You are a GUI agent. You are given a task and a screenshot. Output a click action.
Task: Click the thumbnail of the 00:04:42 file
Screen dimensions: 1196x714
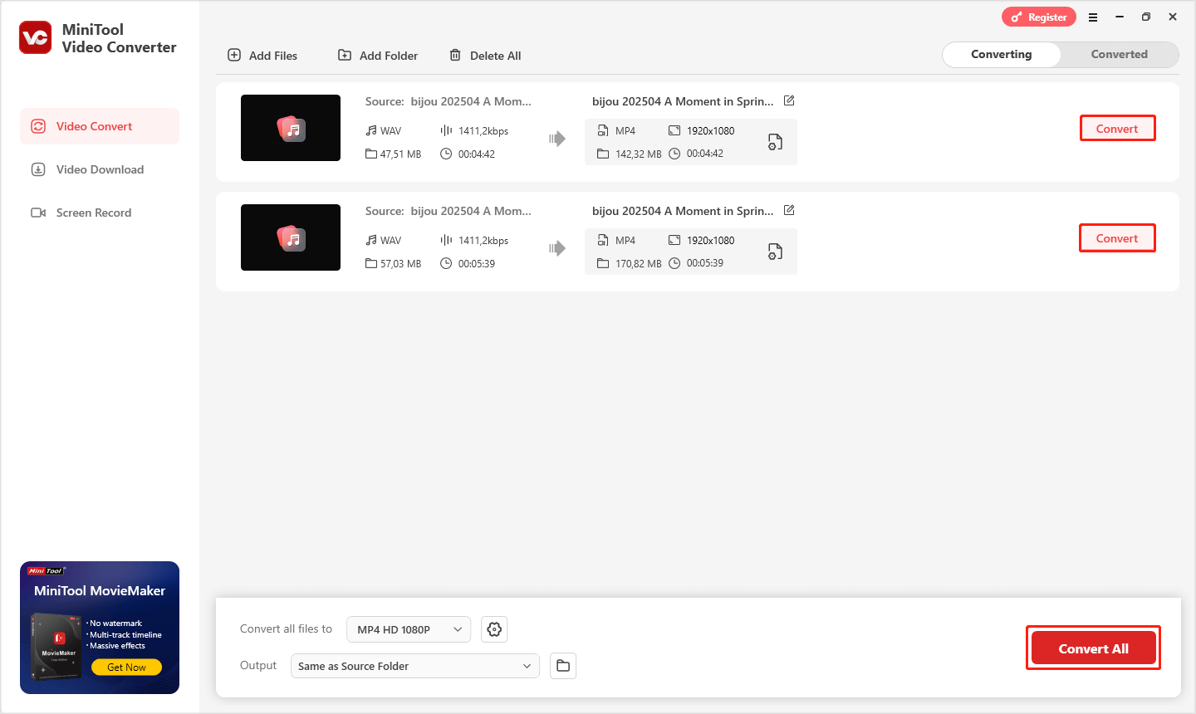pyautogui.click(x=291, y=128)
